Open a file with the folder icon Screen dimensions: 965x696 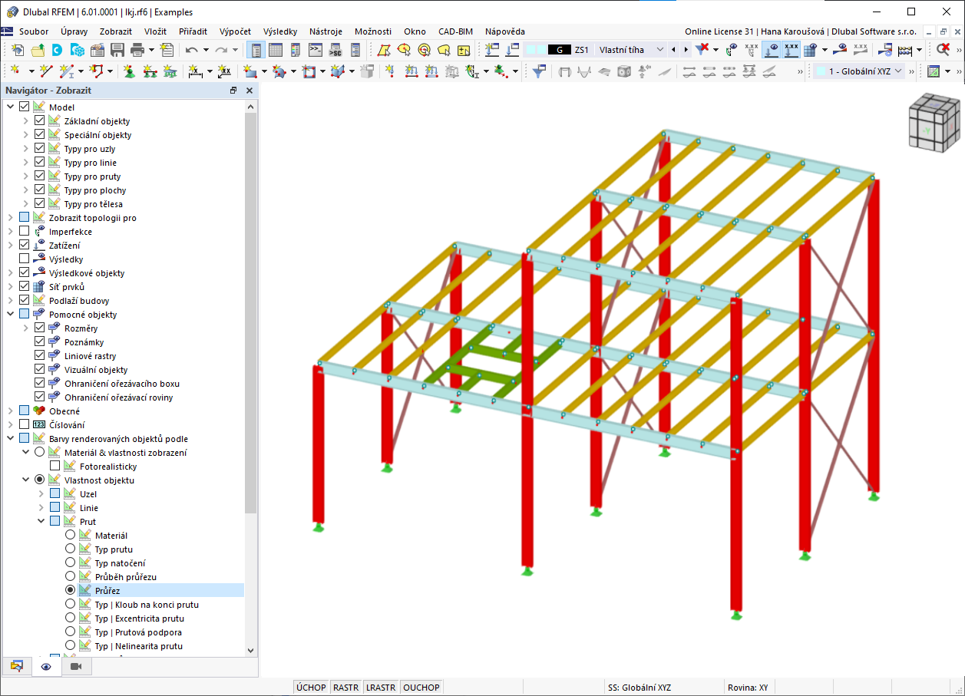38,50
